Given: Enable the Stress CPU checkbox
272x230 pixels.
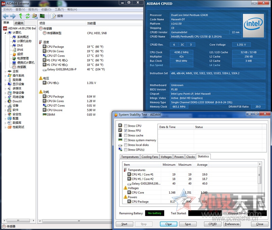Looking at the screenshot, I should click(126, 126).
